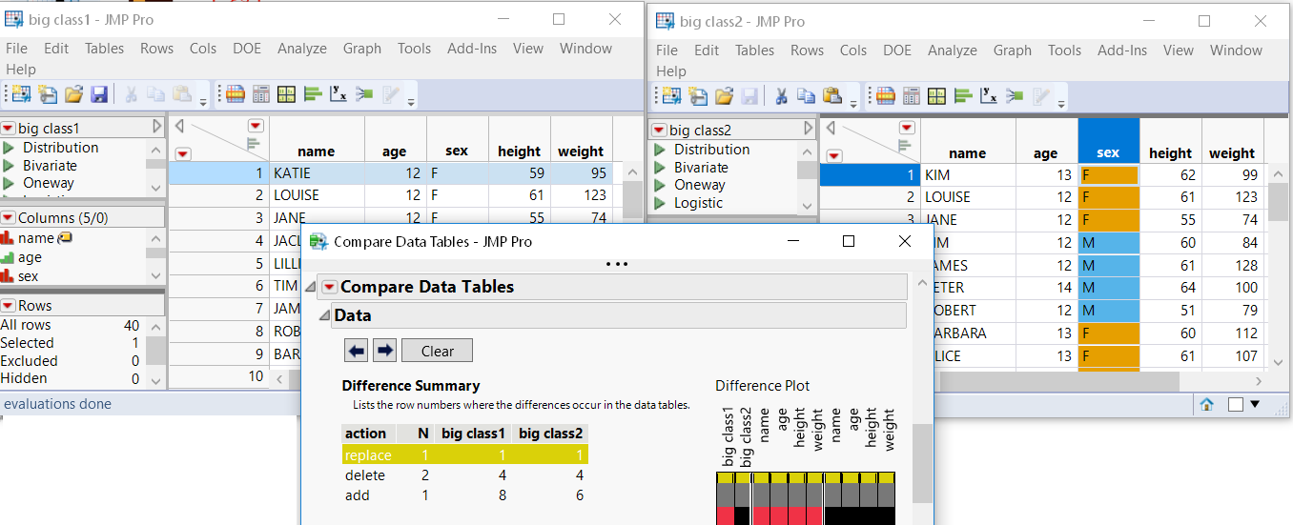Open the big class2 table red triangle menu
Viewport: 1293px width, 525px height.
pos(658,131)
